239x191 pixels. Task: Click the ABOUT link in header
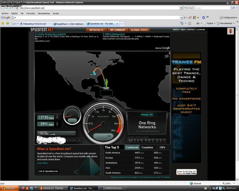(x=176, y=30)
